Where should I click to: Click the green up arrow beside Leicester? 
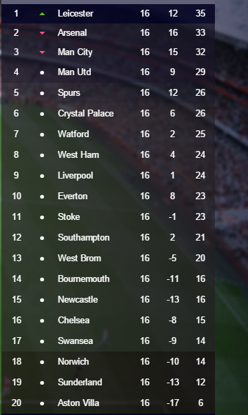(x=42, y=14)
